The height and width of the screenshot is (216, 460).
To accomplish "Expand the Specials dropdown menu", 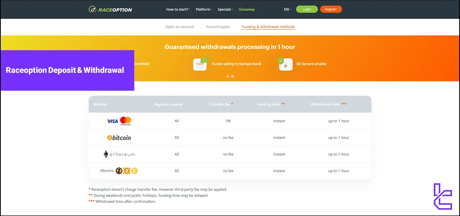I will (225, 9).
